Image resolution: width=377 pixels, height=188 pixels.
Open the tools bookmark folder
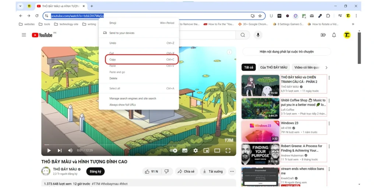pos(45,24)
